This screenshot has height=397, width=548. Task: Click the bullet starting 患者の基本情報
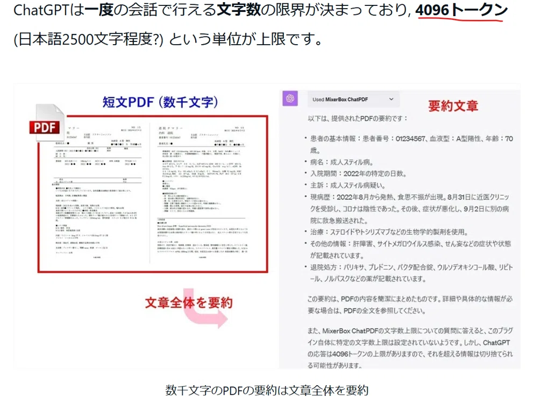pos(409,144)
